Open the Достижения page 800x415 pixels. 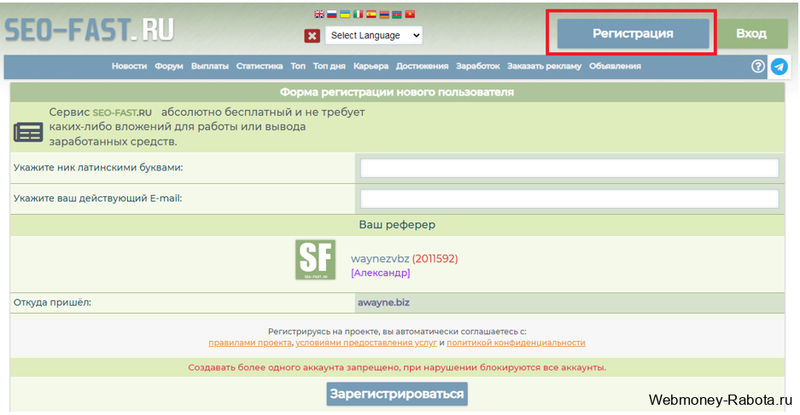click(422, 66)
